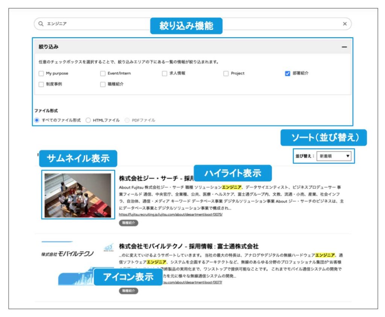Follow the post-13075 URL link
Viewport: 385px width, 317px height.
[x=171, y=214]
